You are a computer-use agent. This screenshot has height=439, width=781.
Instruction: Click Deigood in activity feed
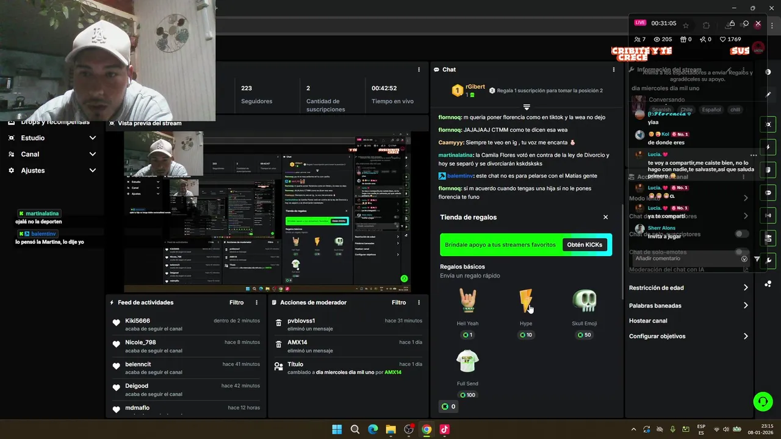pyautogui.click(x=137, y=386)
